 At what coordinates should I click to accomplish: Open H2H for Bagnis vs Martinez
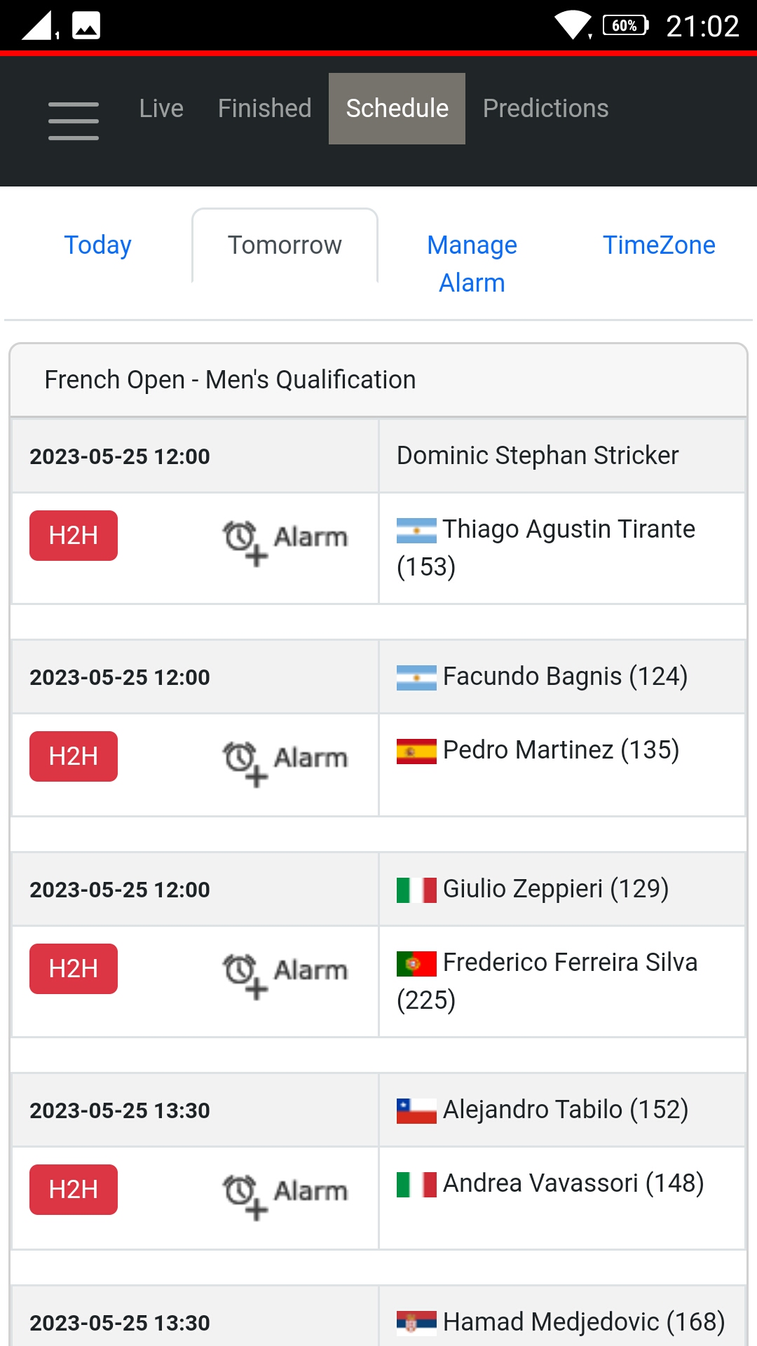point(74,756)
